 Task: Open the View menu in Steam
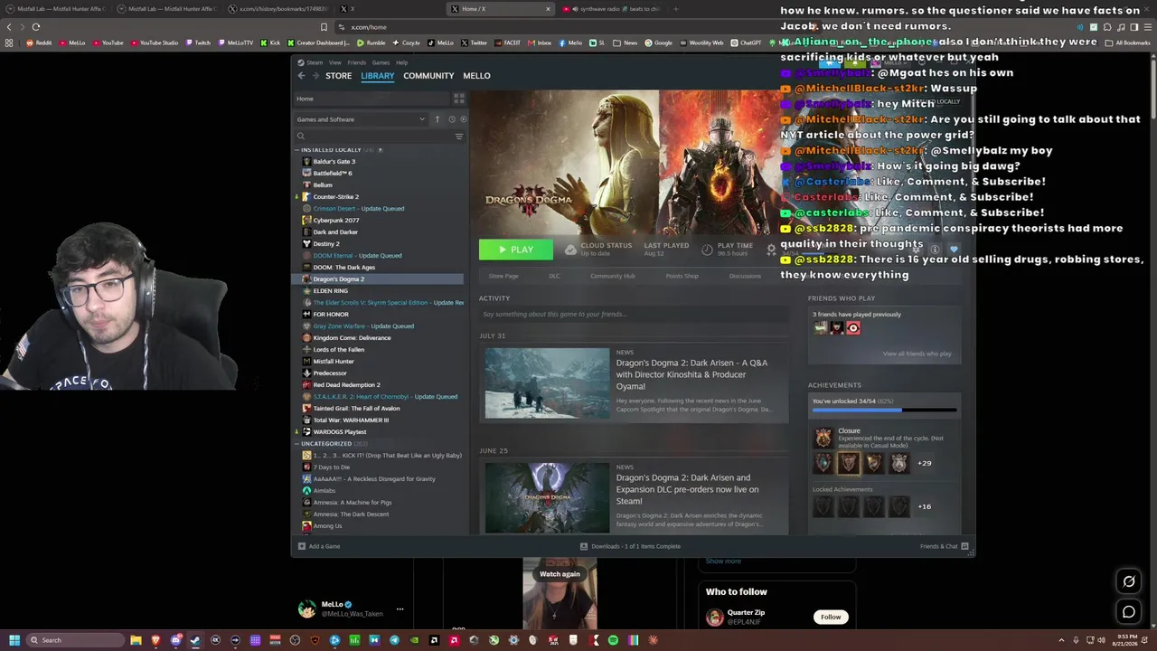point(334,62)
